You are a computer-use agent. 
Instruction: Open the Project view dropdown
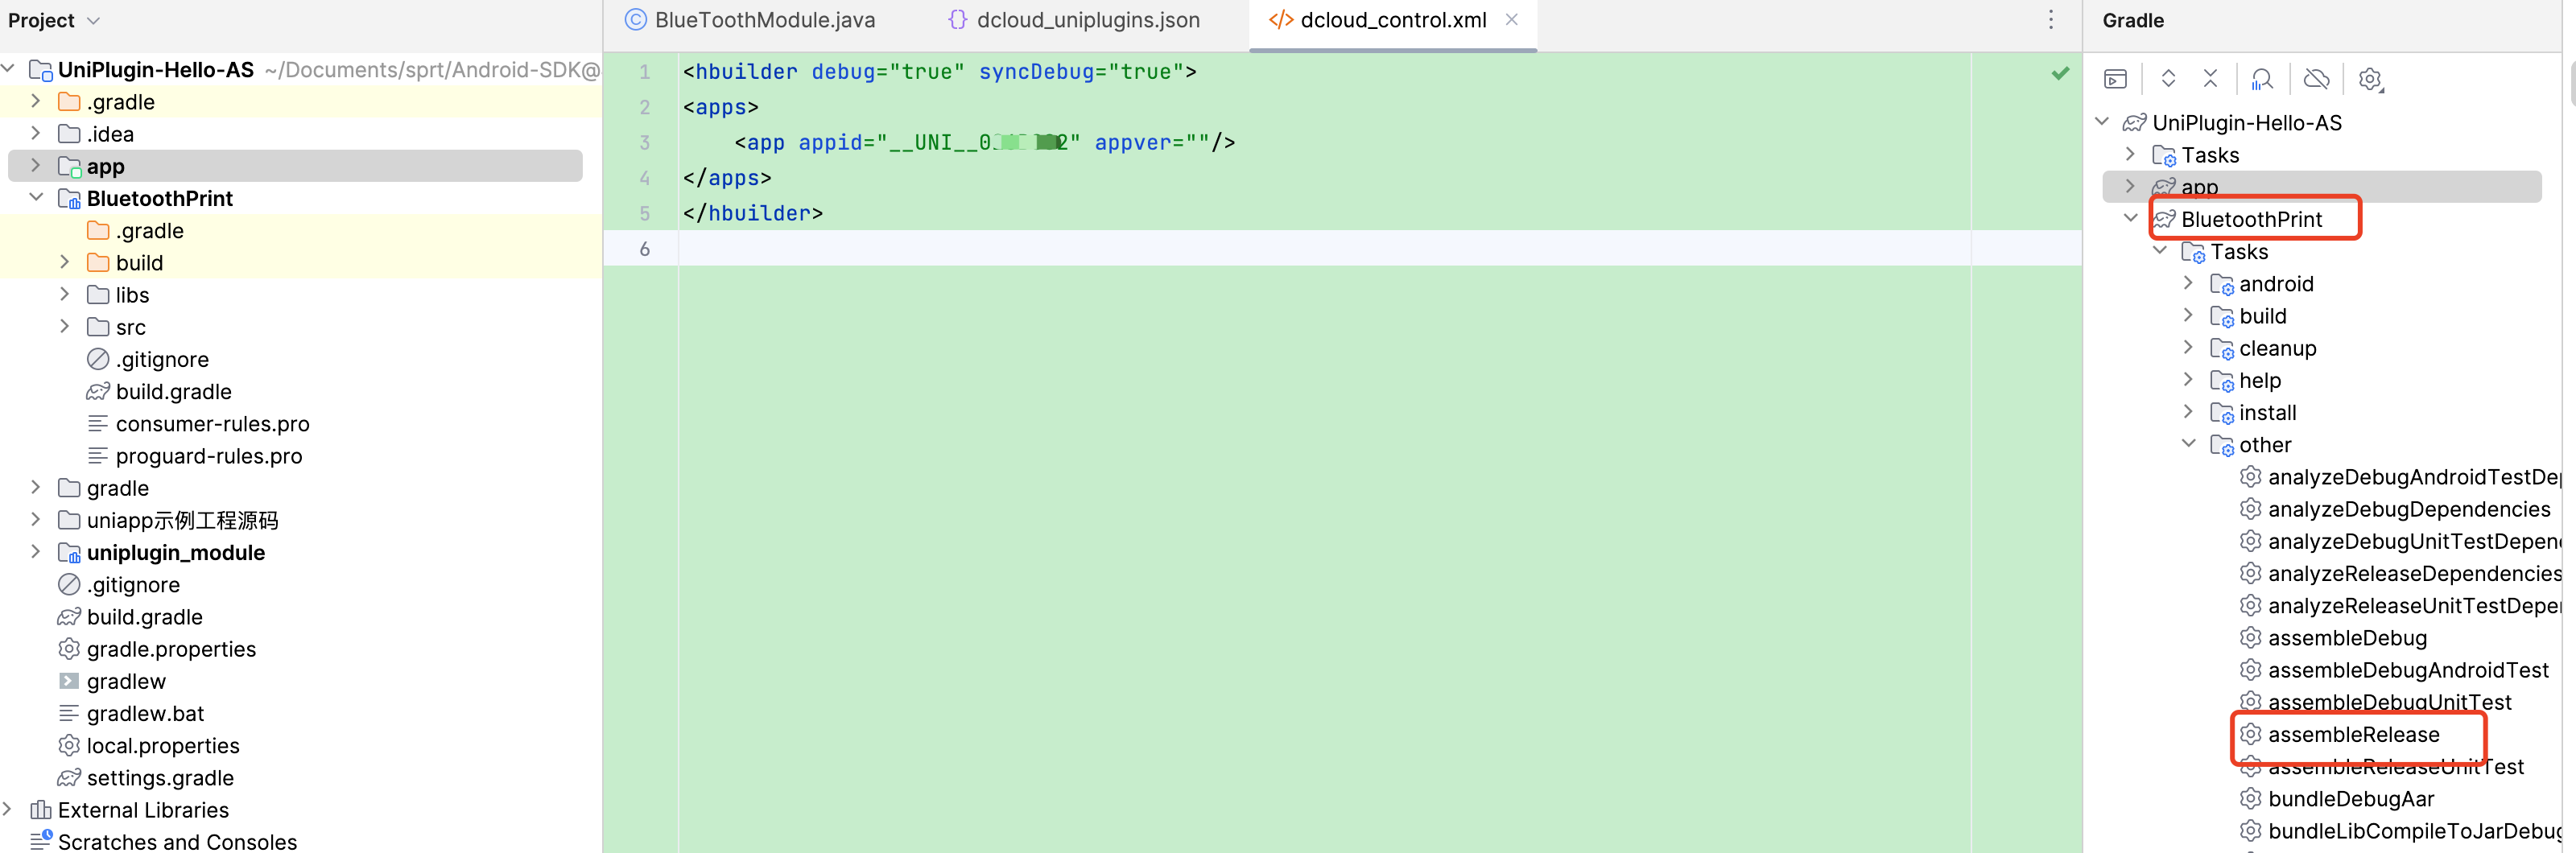pos(93,21)
